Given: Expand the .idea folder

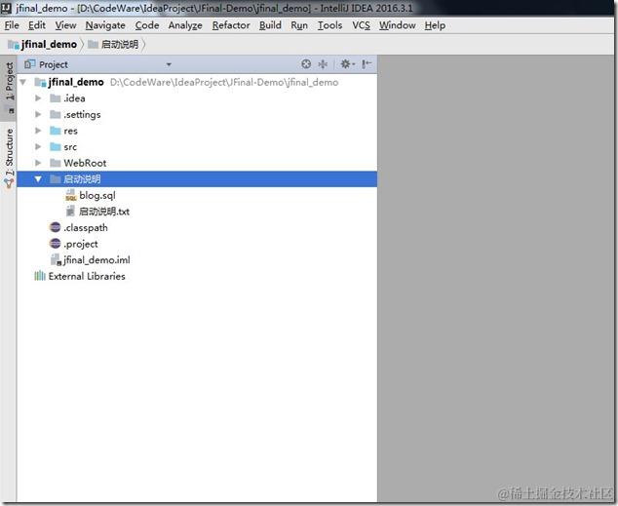Looking at the screenshot, I should [38, 98].
